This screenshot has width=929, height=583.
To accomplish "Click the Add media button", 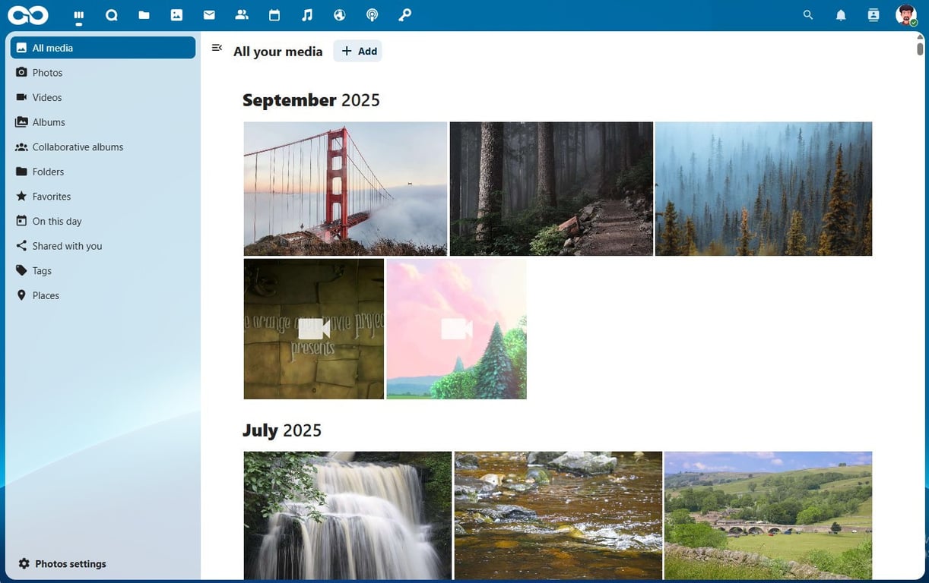I will tap(358, 51).
